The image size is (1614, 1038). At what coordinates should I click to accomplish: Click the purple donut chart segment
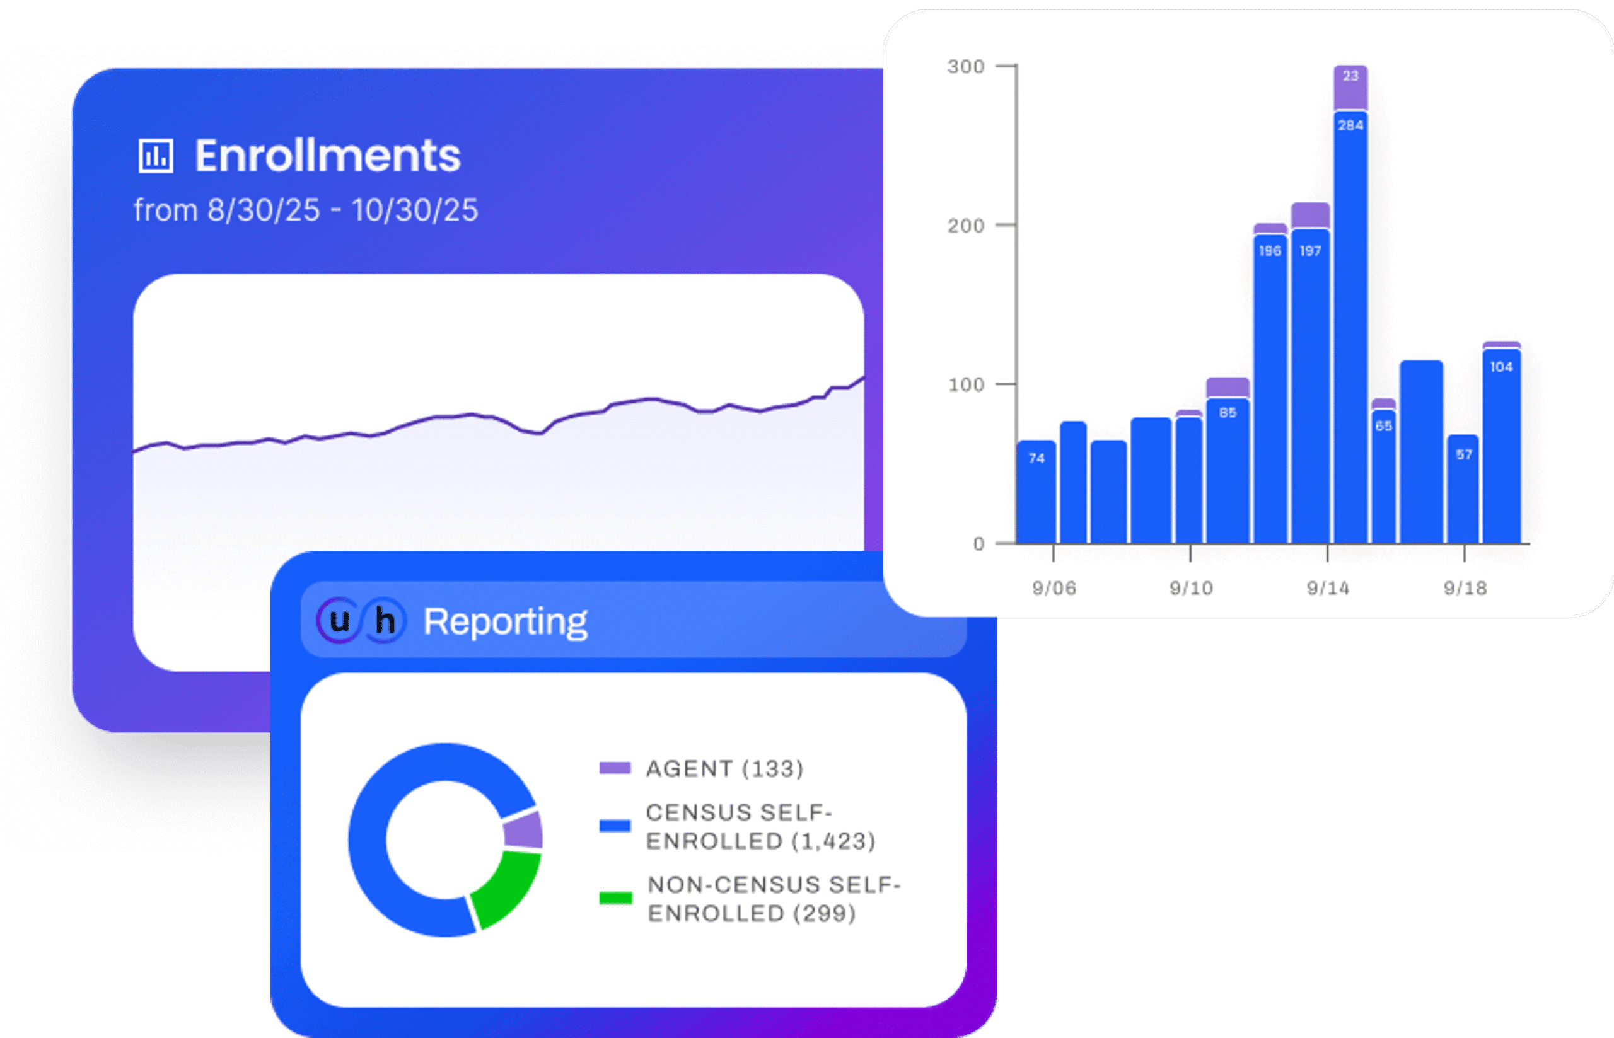[525, 830]
